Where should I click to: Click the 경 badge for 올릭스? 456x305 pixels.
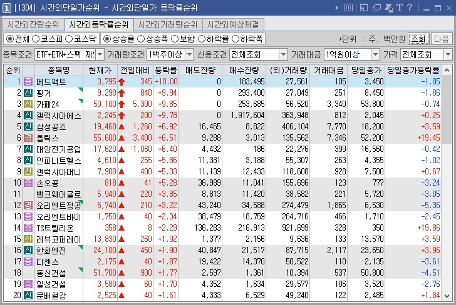(x=28, y=138)
